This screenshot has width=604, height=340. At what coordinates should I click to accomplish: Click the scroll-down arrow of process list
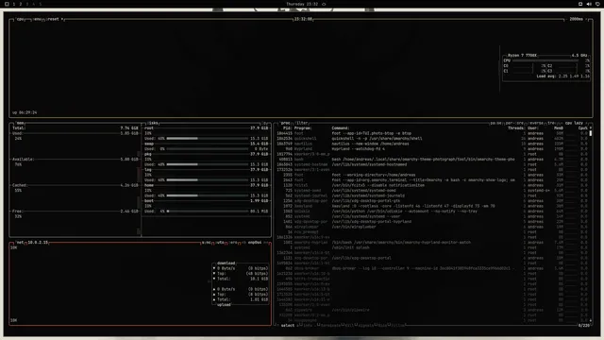[591, 320]
